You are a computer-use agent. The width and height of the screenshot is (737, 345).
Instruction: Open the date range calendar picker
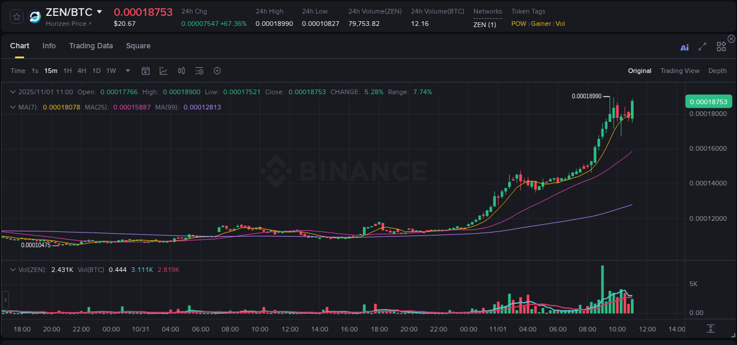click(x=146, y=71)
